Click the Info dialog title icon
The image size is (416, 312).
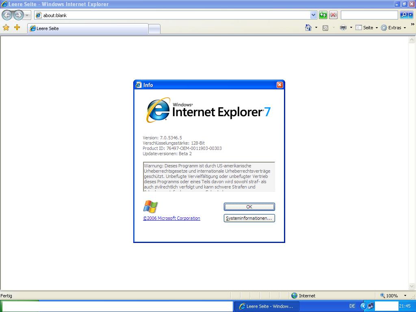[139, 85]
